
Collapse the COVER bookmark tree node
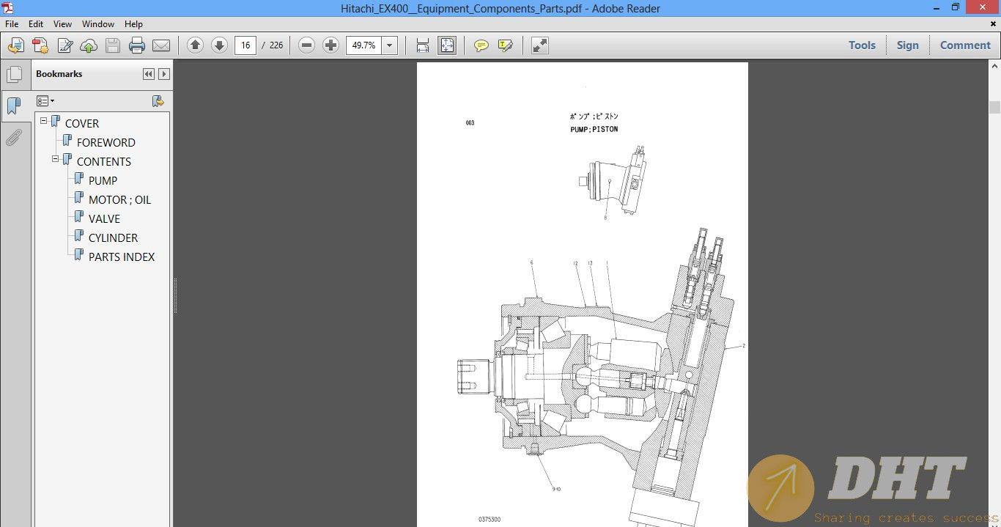click(44, 120)
